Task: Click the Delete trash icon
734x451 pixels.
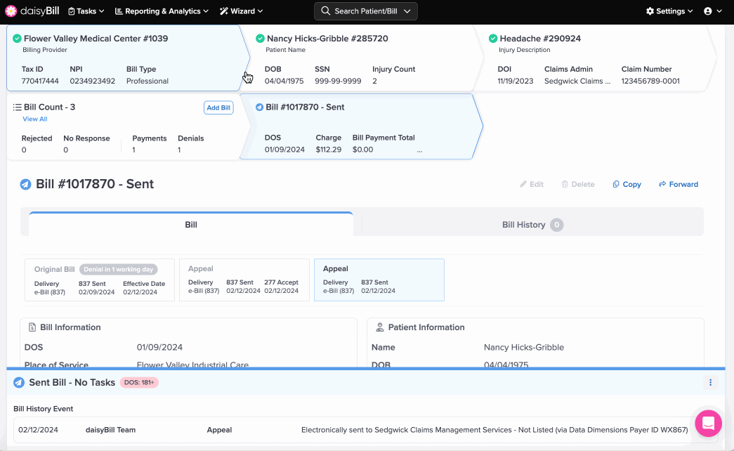Action: (x=565, y=185)
